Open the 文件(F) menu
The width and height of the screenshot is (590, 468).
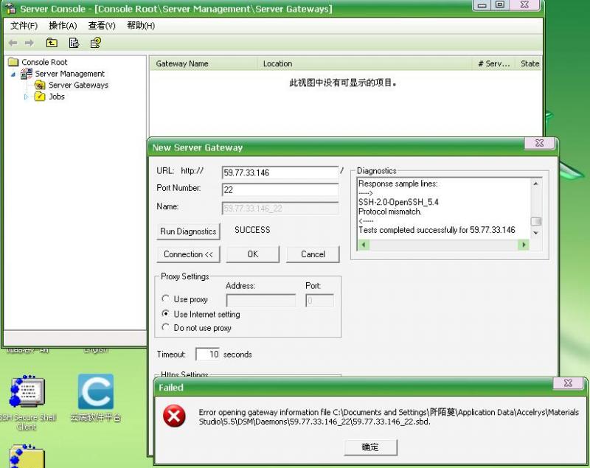[24, 26]
